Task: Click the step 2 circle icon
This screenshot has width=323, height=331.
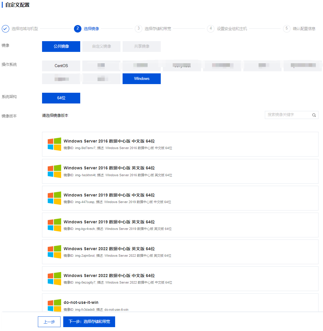Action: click(x=78, y=29)
